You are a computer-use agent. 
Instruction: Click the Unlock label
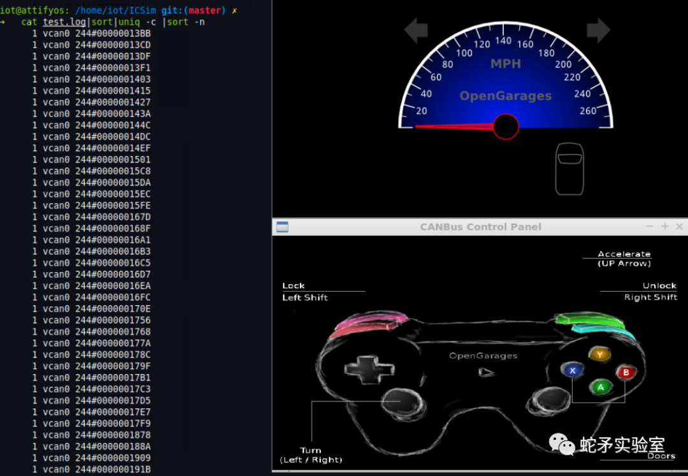659,285
